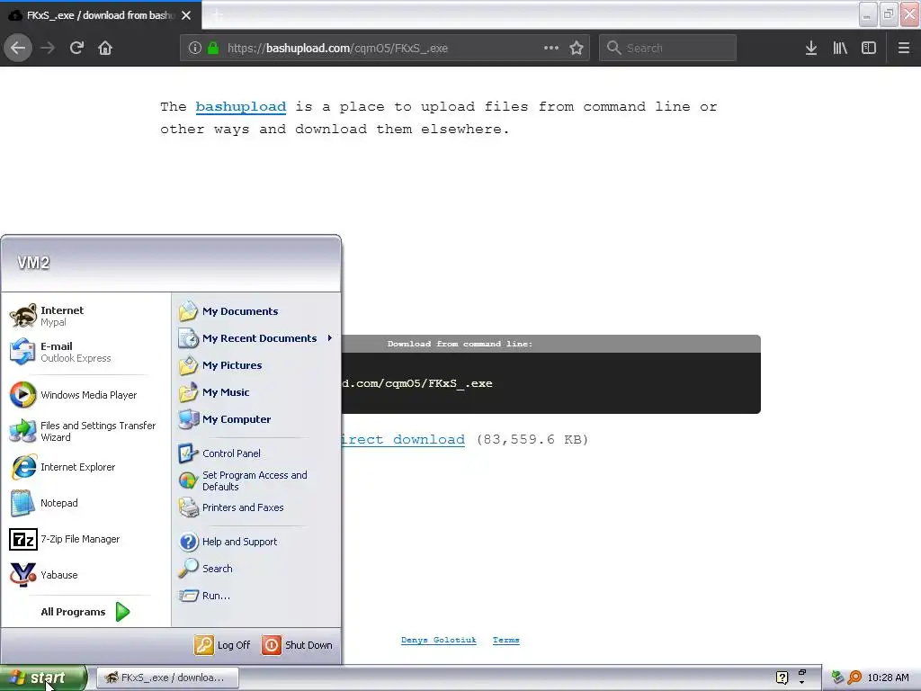The width and height of the screenshot is (921, 691).
Task: Show site information icon in address bar
Action: pos(195,48)
